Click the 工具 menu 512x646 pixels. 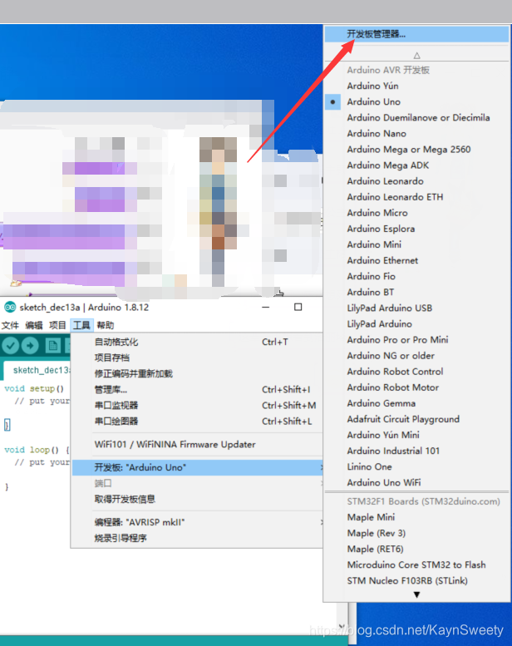tap(81, 325)
